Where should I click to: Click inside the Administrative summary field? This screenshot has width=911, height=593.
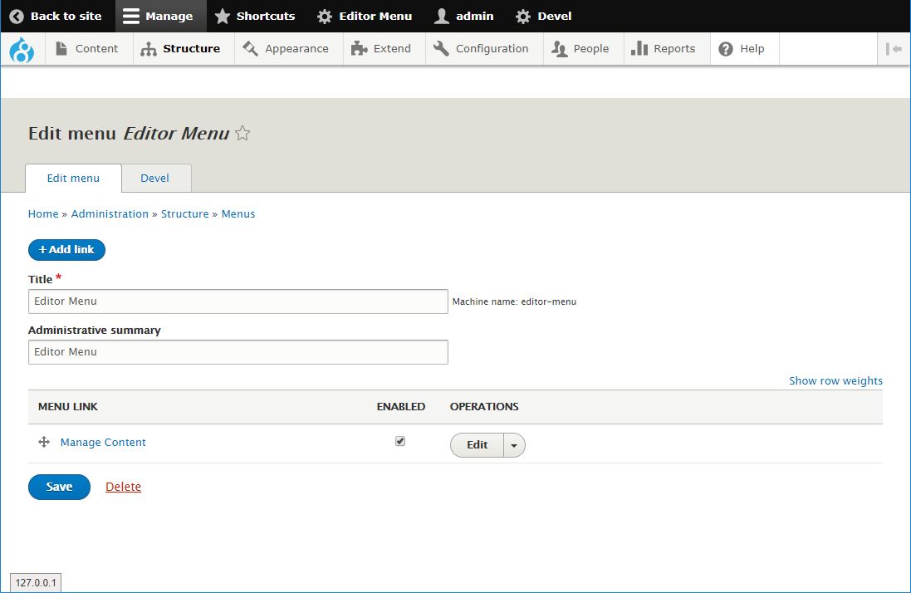point(238,351)
